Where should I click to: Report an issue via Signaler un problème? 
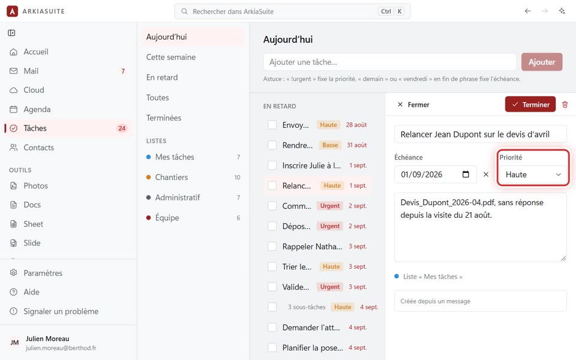[68, 311]
